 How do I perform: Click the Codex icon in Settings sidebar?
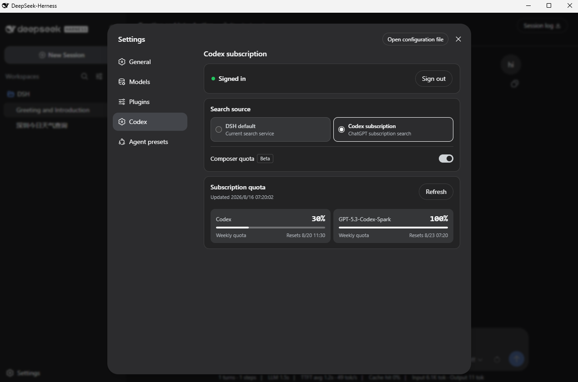coord(122,122)
